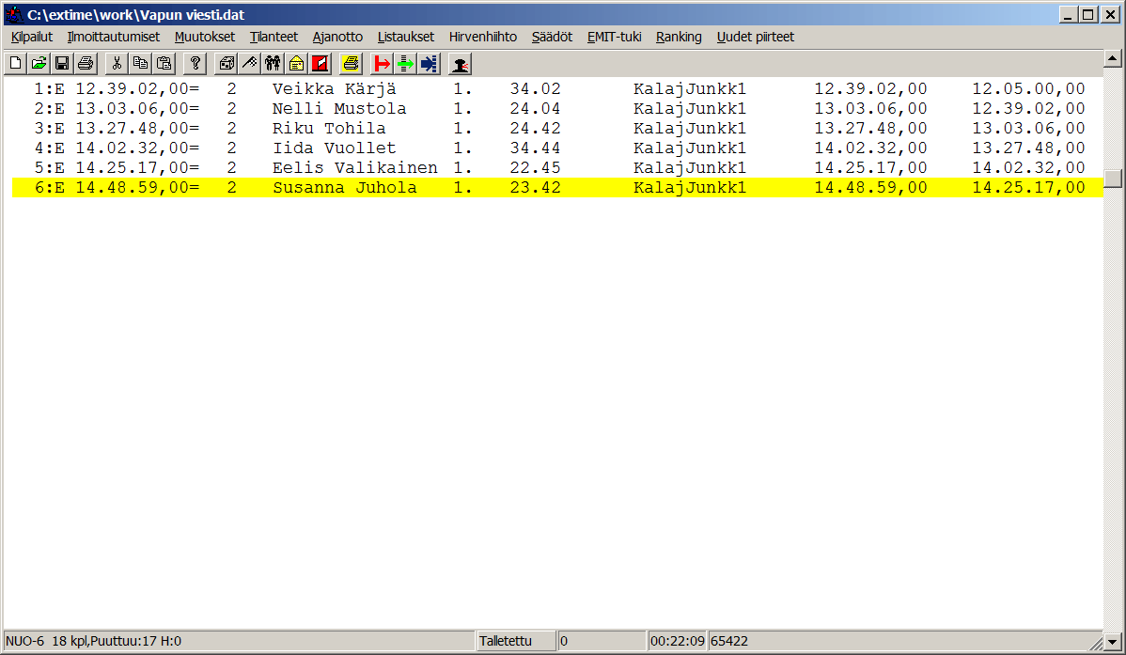Open help with the question mark icon
Viewport: 1126px width, 655px height.
tap(195, 64)
